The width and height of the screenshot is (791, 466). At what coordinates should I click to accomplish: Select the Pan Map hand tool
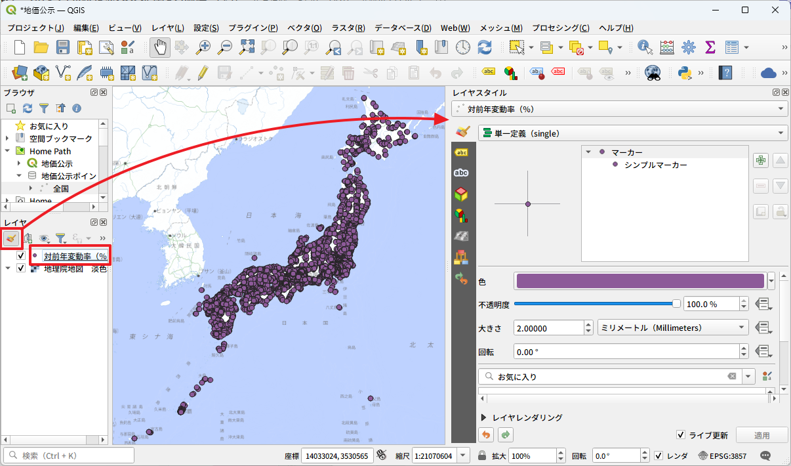pos(160,47)
